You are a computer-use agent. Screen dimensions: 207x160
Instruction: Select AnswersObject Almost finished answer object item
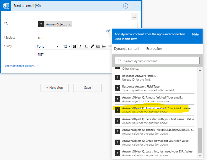(x=155, y=99)
